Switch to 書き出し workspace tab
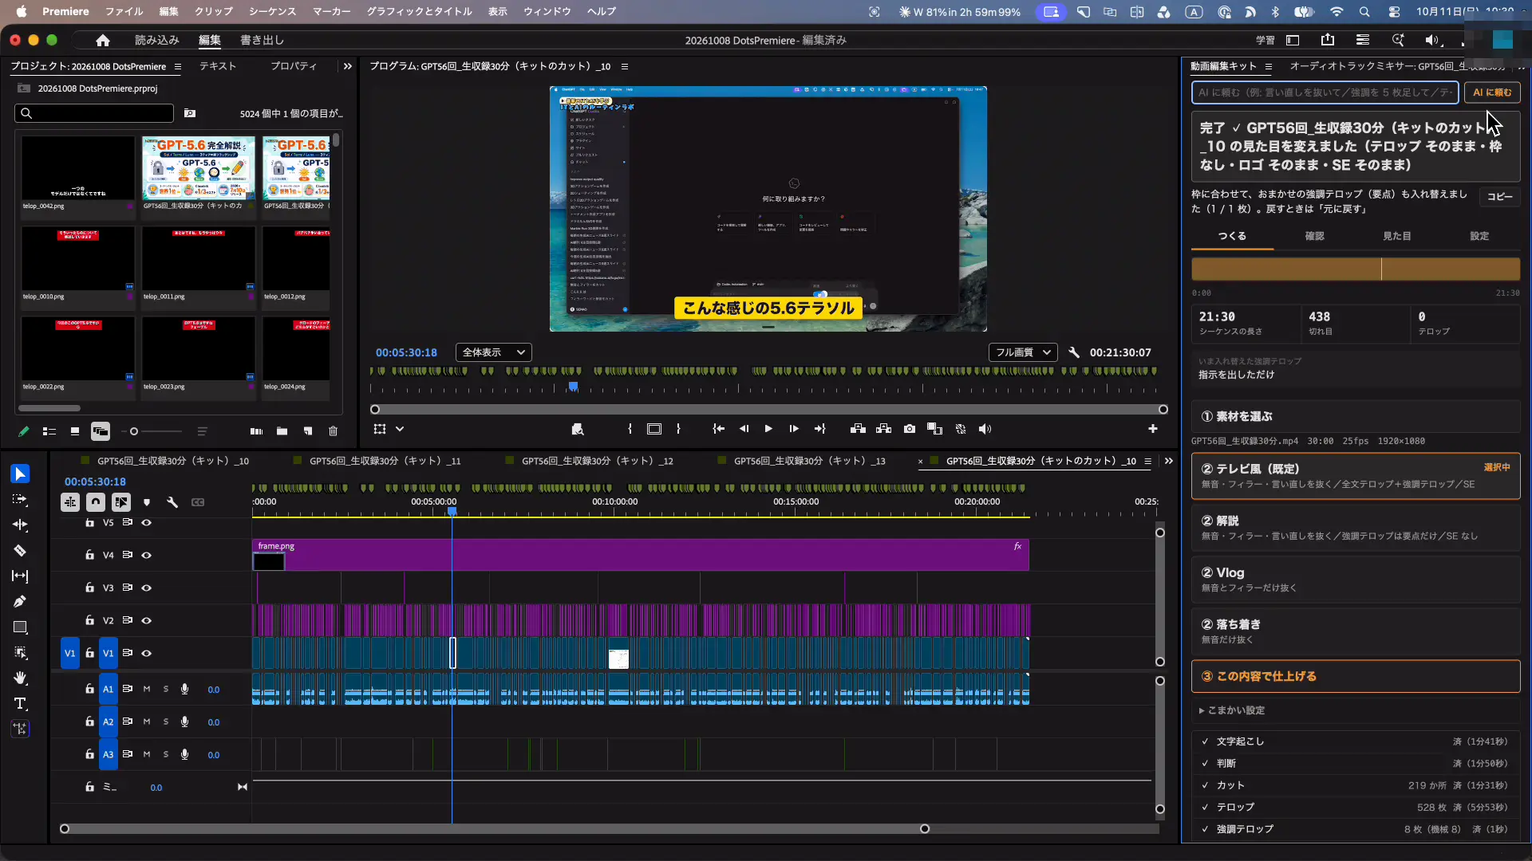Image resolution: width=1532 pixels, height=861 pixels. (x=262, y=40)
